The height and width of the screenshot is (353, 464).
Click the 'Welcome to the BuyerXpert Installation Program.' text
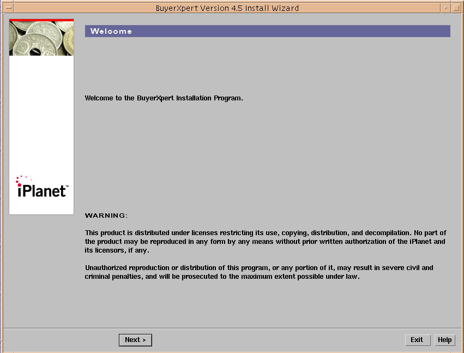(x=164, y=98)
